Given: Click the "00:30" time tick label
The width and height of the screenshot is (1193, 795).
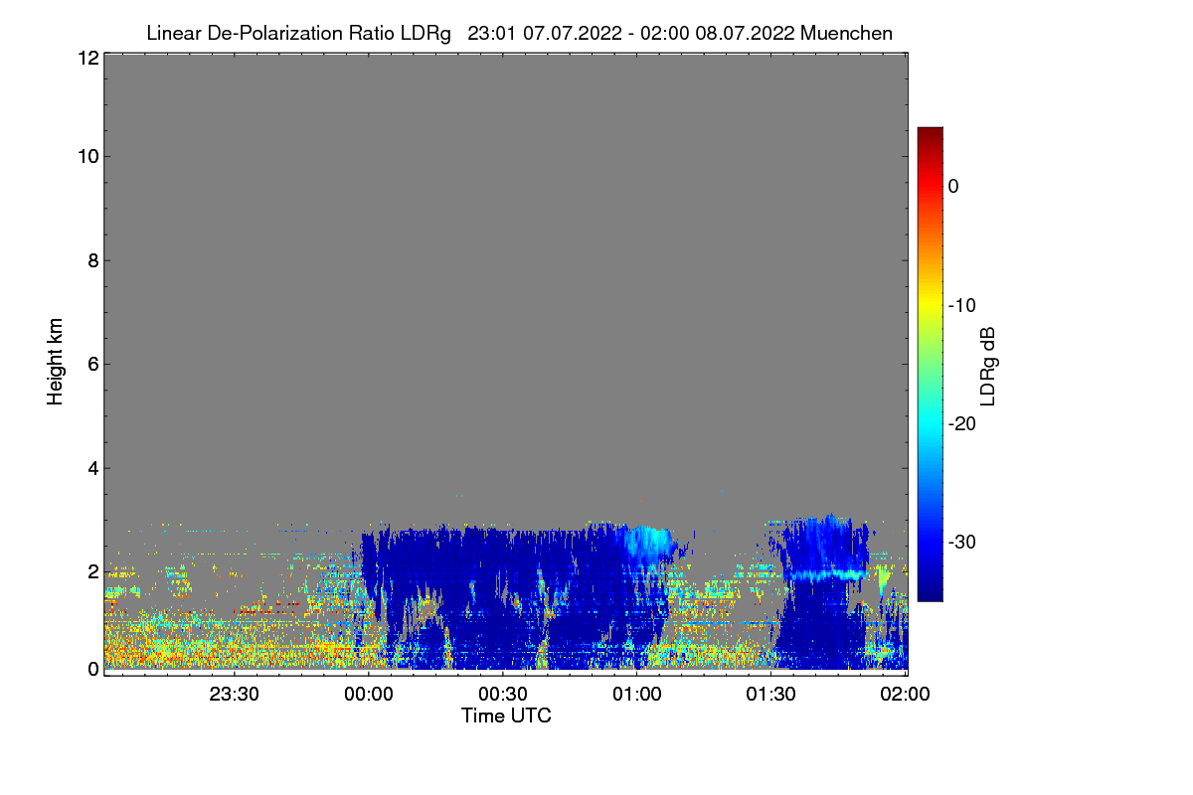Looking at the screenshot, I should (x=503, y=695).
